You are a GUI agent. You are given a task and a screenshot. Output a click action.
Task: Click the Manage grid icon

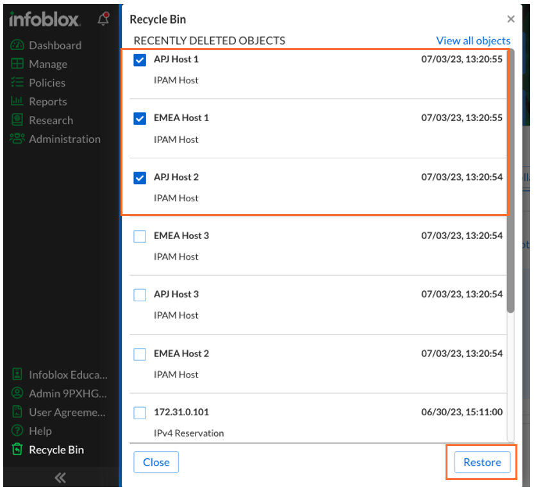tap(17, 64)
